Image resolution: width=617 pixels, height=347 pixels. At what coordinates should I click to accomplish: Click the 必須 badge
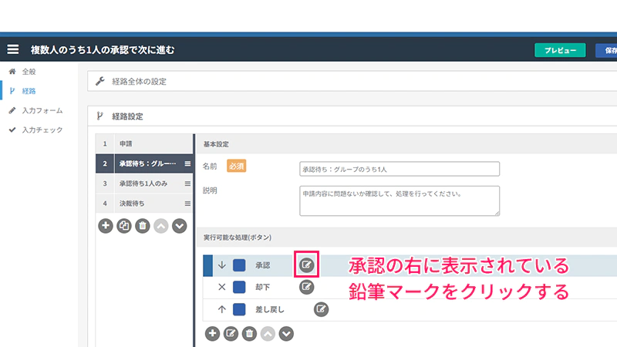[236, 166]
